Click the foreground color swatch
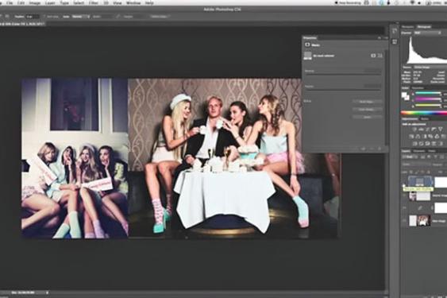This screenshot has width=447, height=298. click(404, 95)
